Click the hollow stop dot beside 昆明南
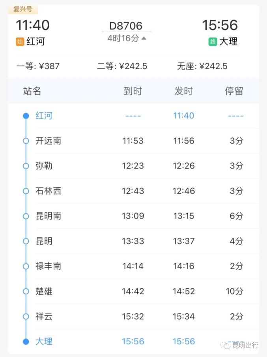The width and height of the screenshot is (267, 357). (26, 216)
